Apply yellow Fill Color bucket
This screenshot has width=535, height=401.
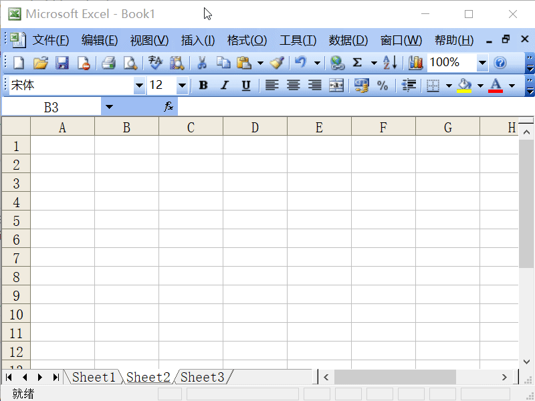pyautogui.click(x=465, y=85)
